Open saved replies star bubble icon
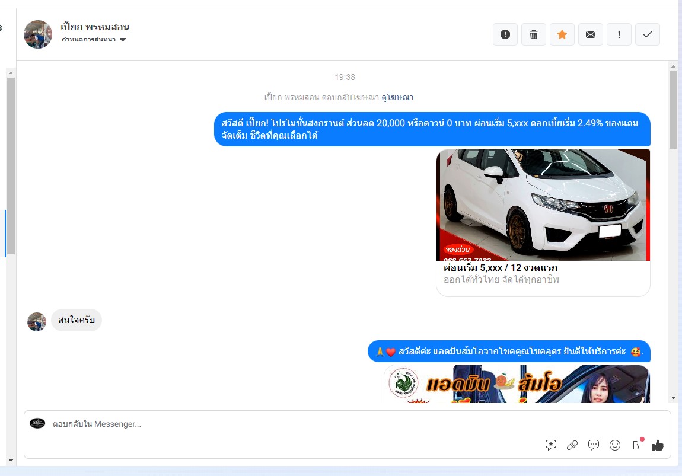682x476 pixels. pyautogui.click(x=551, y=445)
